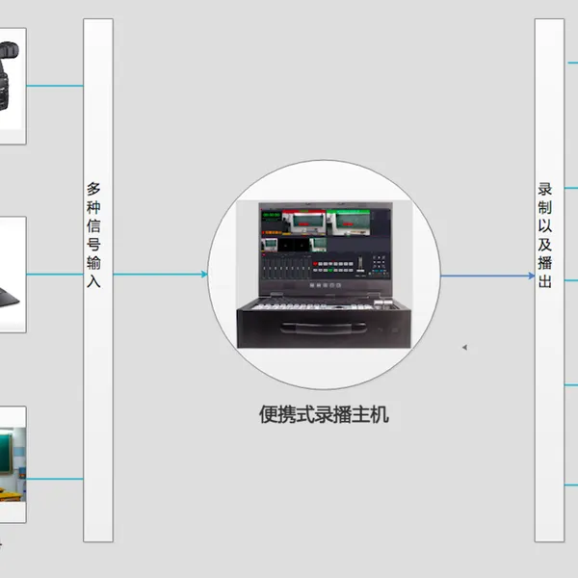Select the 录制以及播出 vertical bar
The width and height of the screenshot is (578, 578).
(549, 280)
